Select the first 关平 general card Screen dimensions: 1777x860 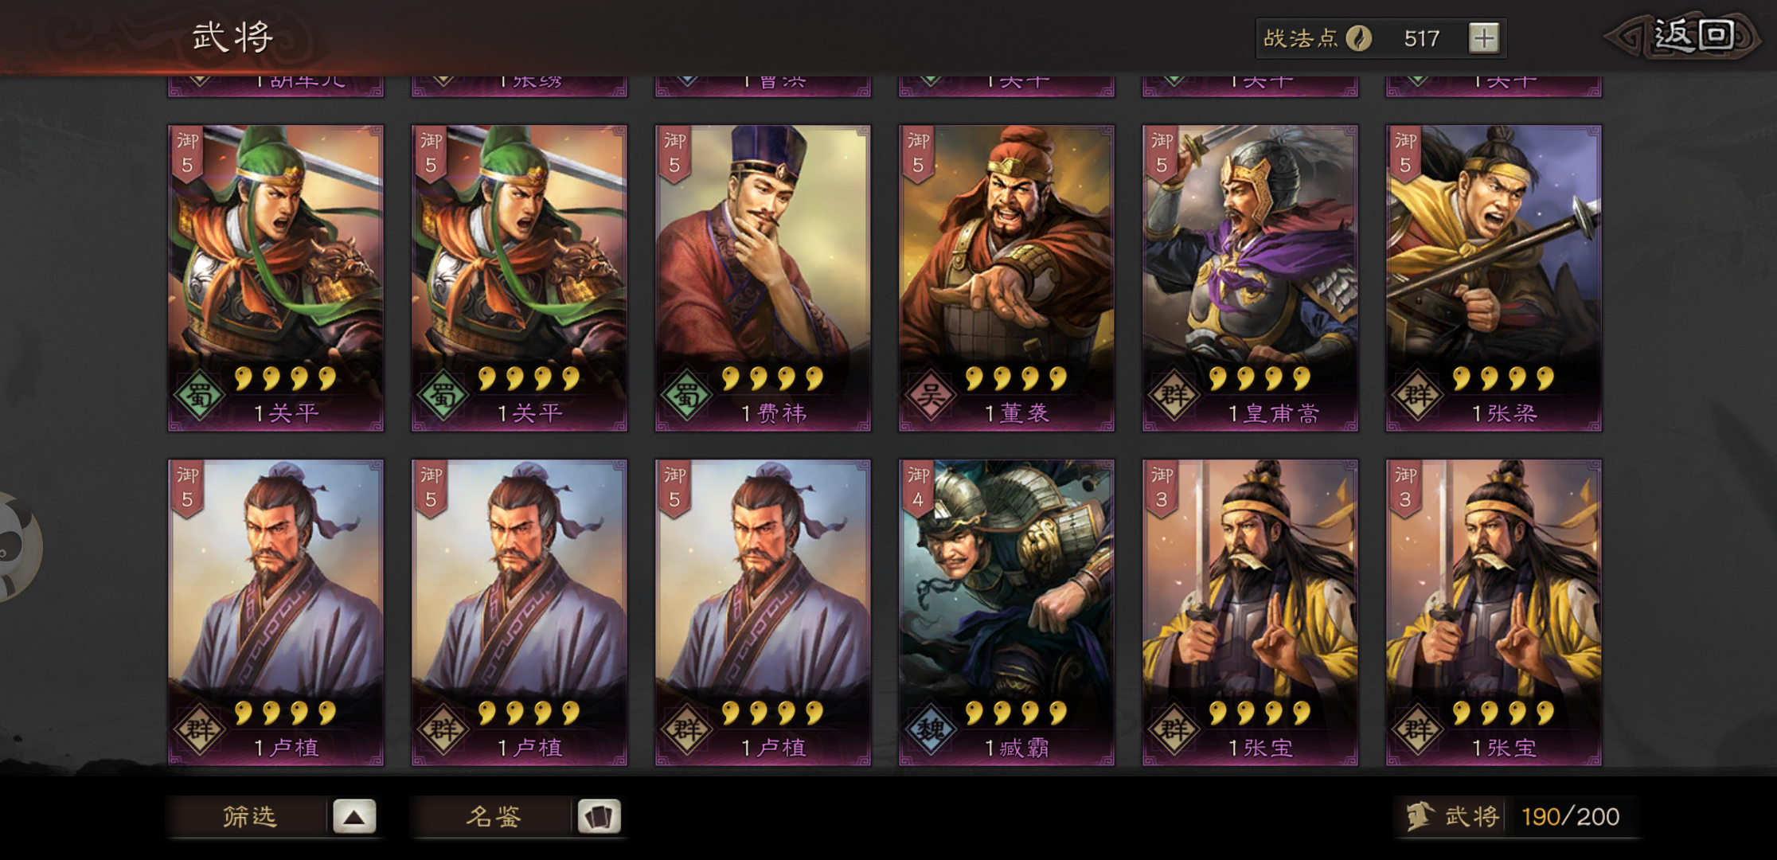(x=275, y=279)
